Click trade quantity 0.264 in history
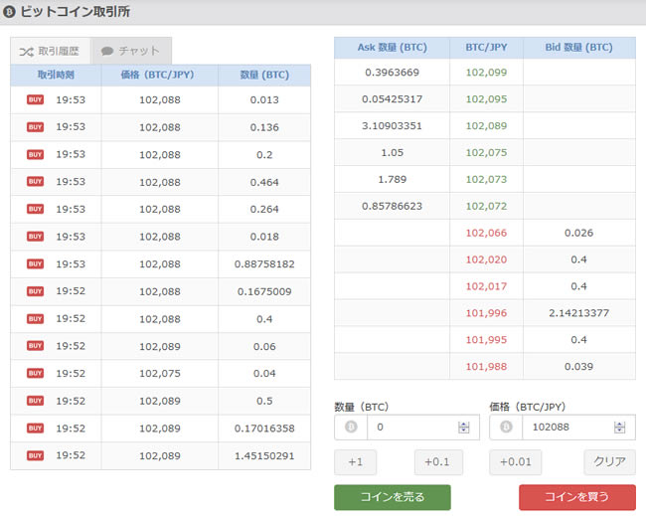 click(x=264, y=210)
